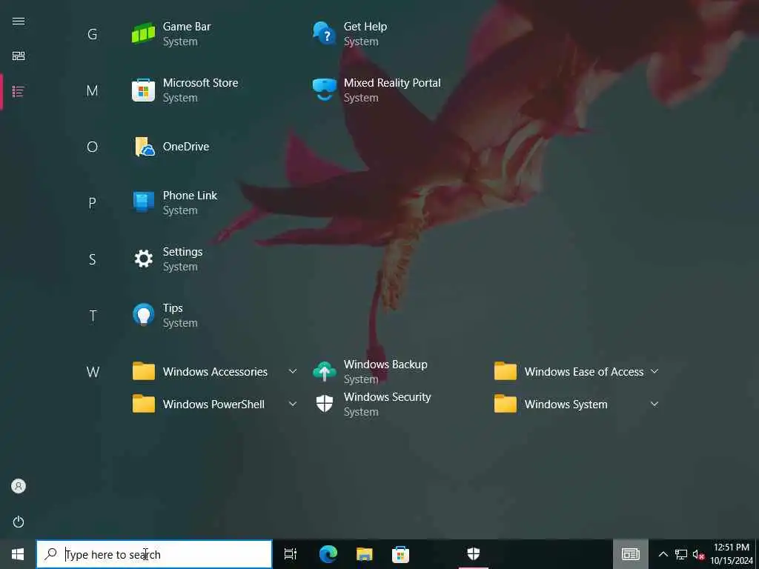Show hidden system tray icons
This screenshot has width=759, height=569.
[663, 554]
